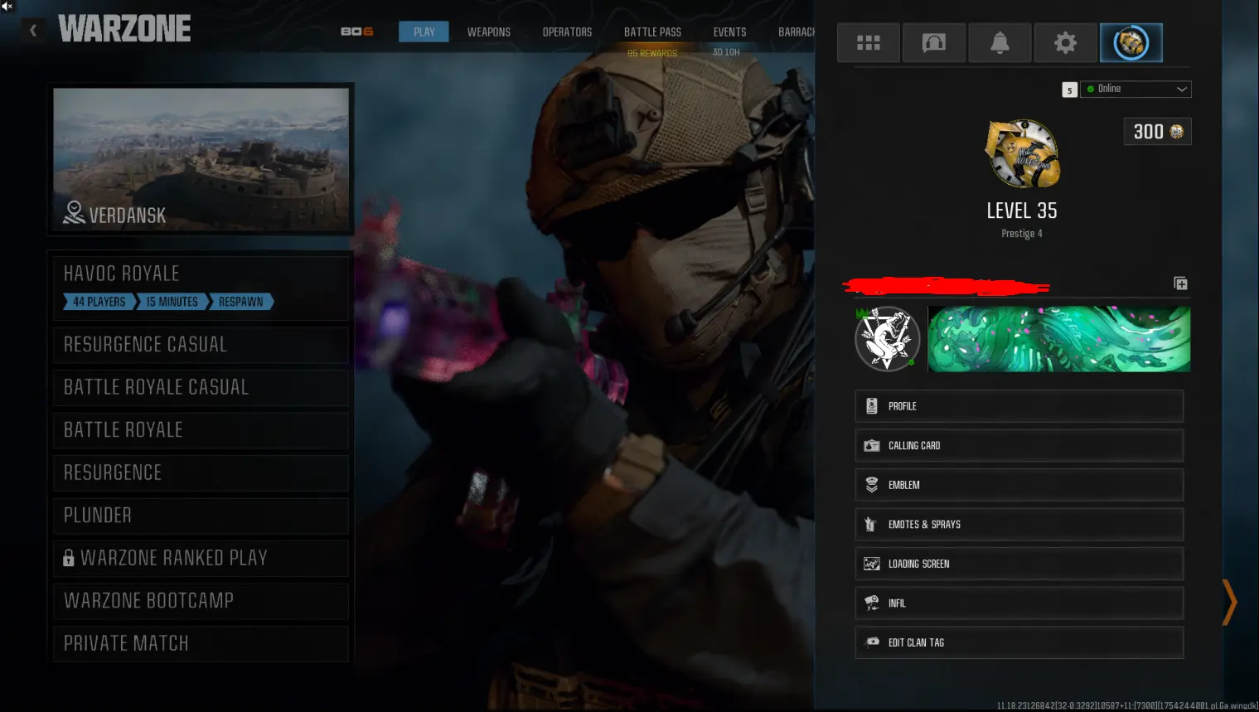Select the player profile avatar icon

(x=1131, y=42)
